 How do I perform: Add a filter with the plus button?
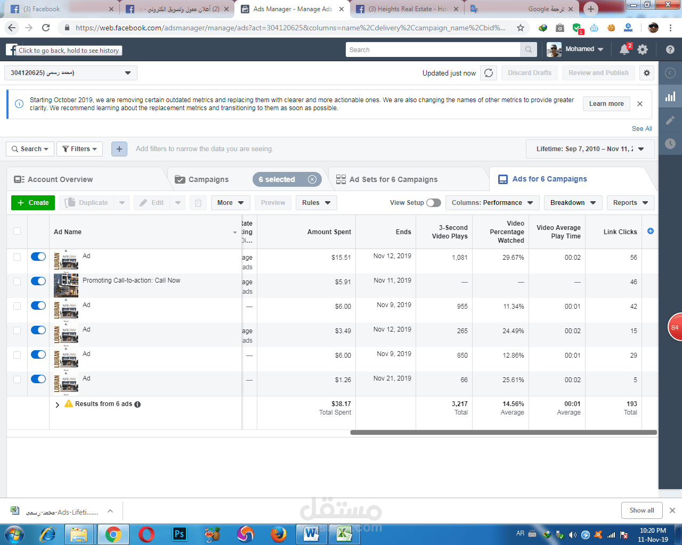click(x=119, y=149)
